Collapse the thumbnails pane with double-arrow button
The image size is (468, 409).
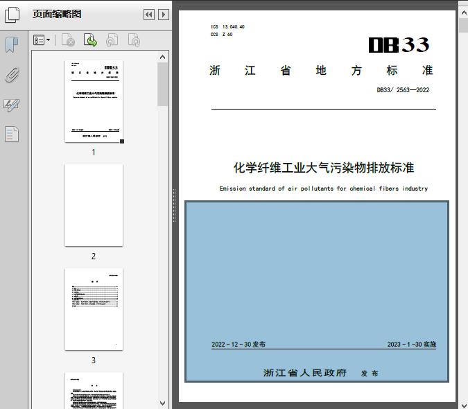coord(149,15)
